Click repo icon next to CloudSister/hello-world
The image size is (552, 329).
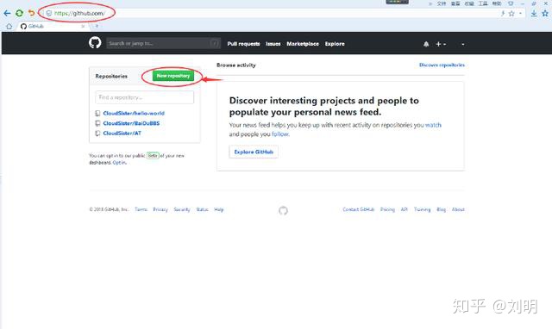97,113
